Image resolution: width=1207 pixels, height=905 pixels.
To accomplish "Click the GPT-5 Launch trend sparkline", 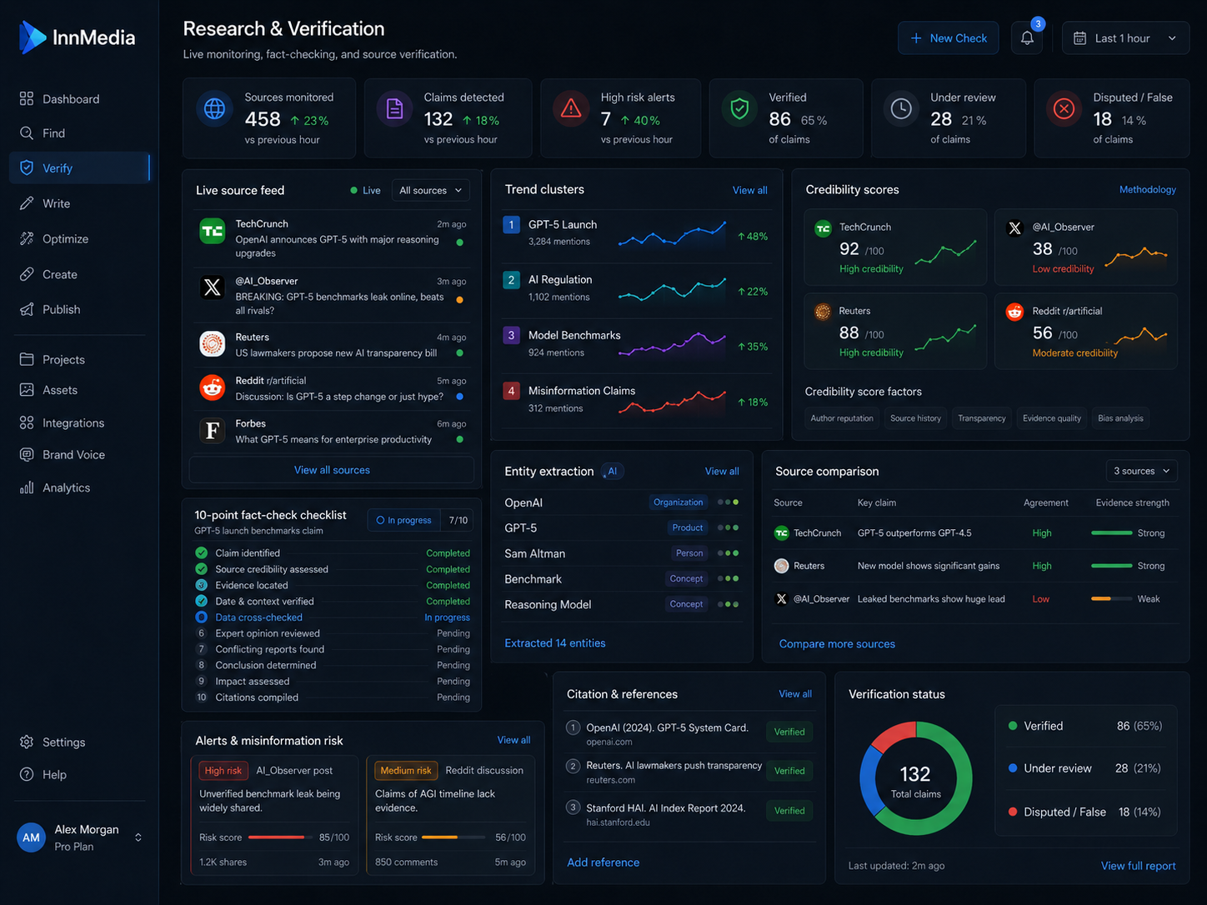I will [x=672, y=236].
